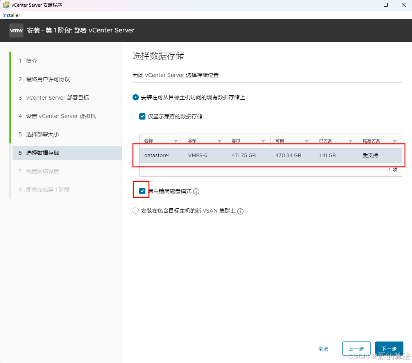Click the 471.75 GB capacity value
Image resolution: width=412 pixels, height=363 pixels.
244,155
